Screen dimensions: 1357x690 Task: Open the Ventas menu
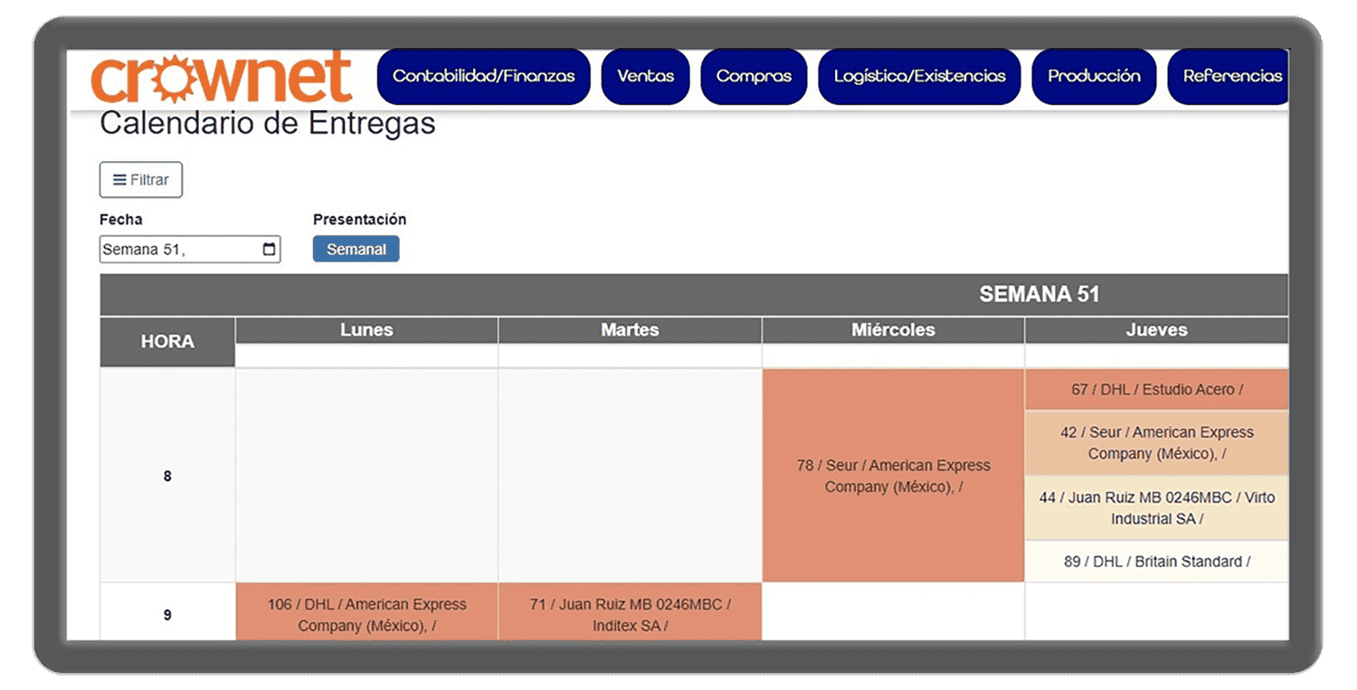tap(645, 77)
